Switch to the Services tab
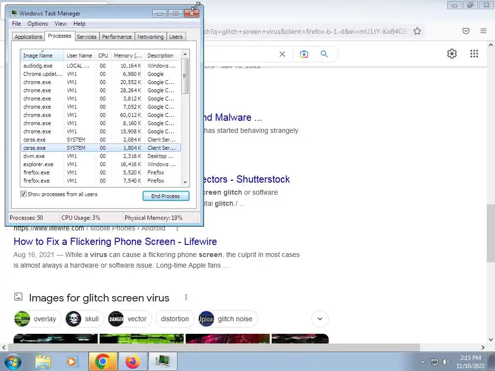Viewport: 495px width, 371px height. click(x=87, y=37)
